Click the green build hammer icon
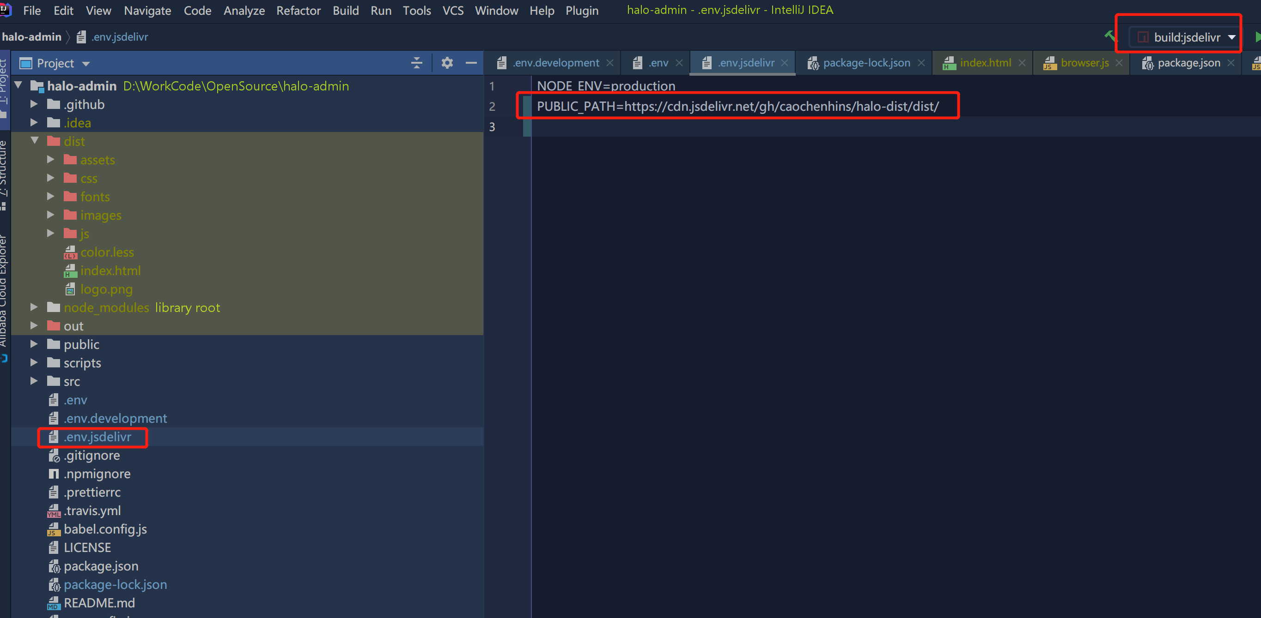 pos(1109,36)
